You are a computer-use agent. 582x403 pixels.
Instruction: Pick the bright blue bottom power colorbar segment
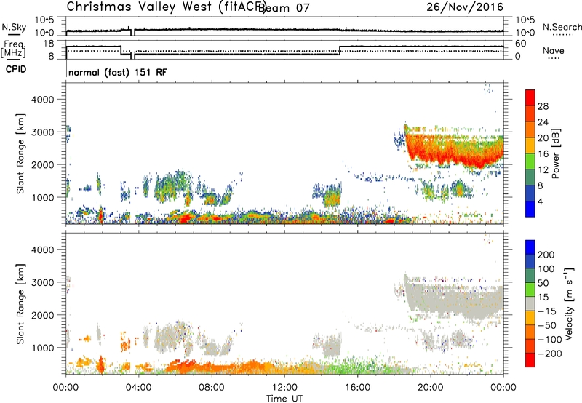pyautogui.click(x=530, y=210)
